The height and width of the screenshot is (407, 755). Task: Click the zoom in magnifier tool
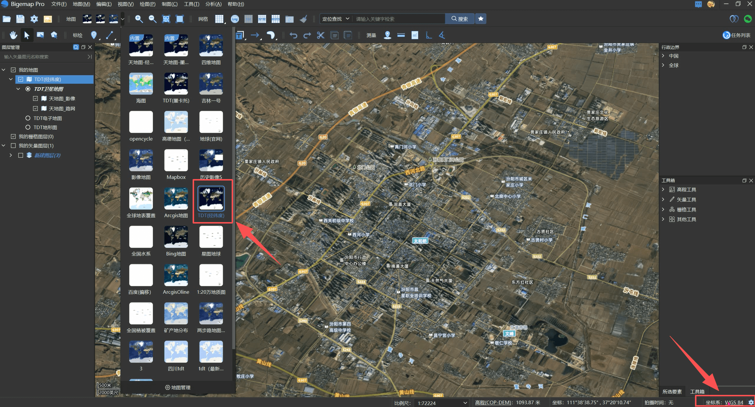tap(139, 19)
